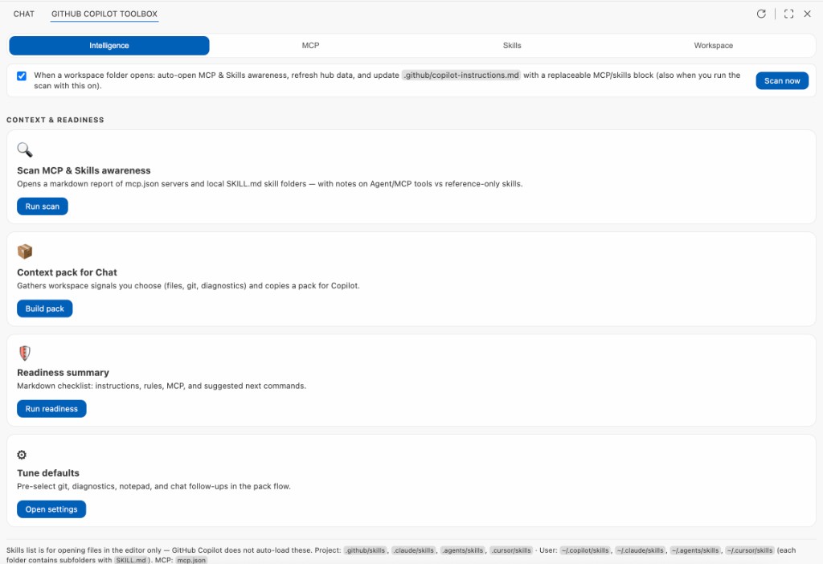Run scan for MCP & Skills awareness
This screenshot has height=564, width=823.
[x=42, y=206]
